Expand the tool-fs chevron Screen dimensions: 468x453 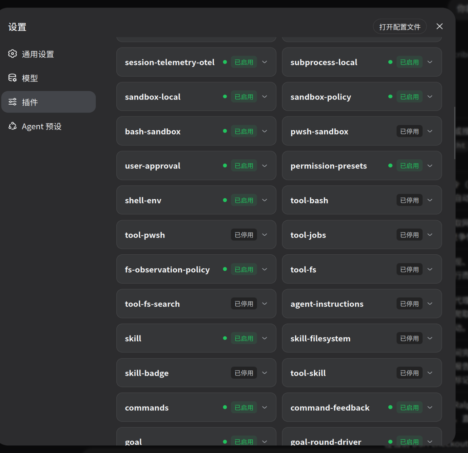tap(430, 269)
